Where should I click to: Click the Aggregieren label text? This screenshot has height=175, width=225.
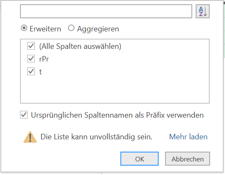pos(98,29)
